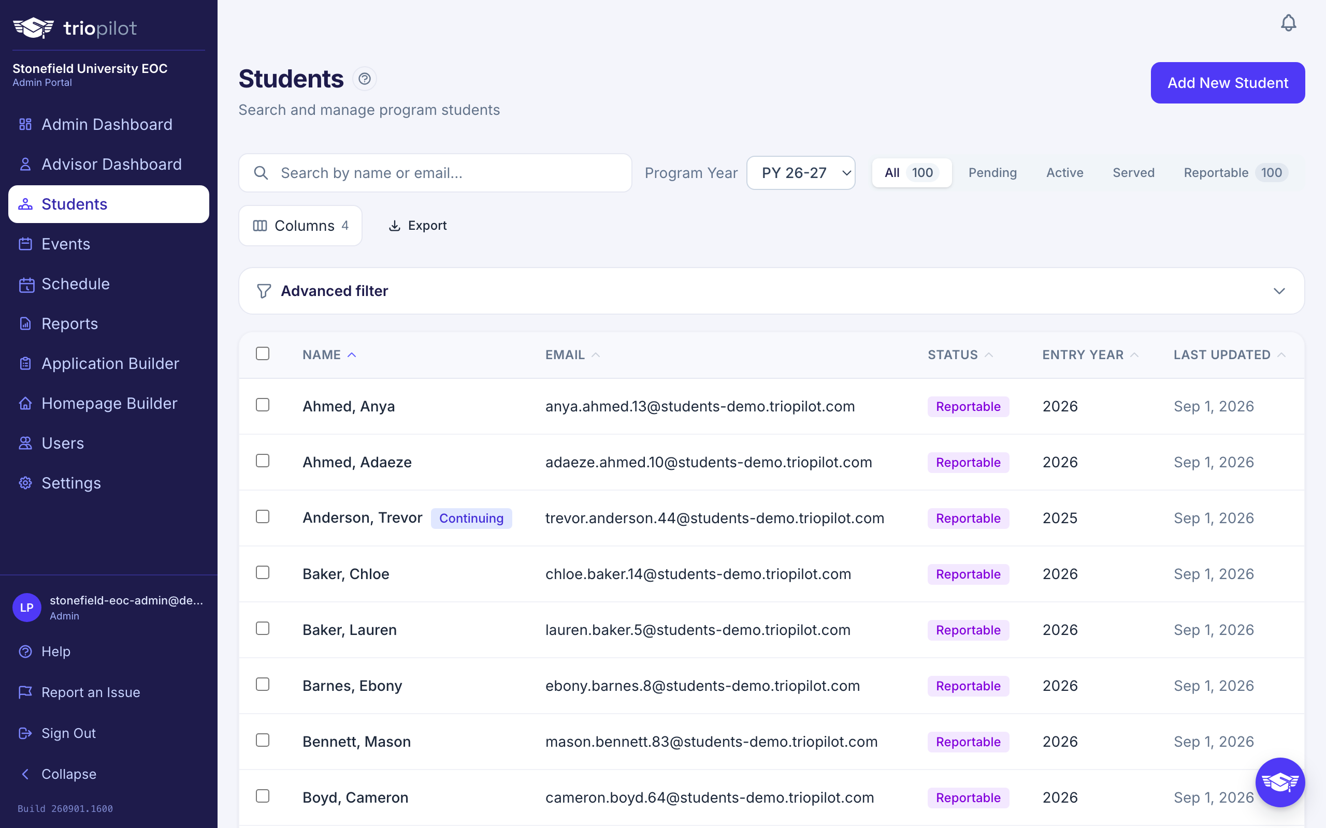Click the Export download icon
The image size is (1326, 828).
395,226
